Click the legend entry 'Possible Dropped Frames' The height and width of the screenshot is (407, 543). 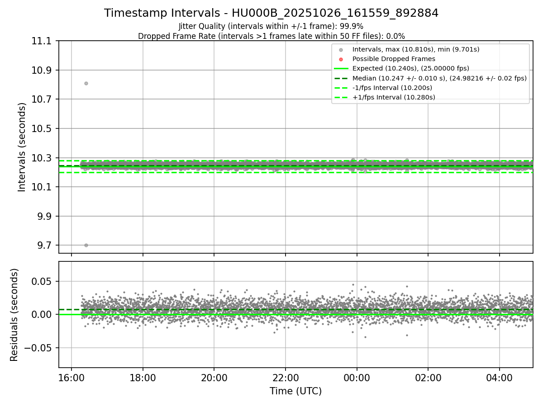pyautogui.click(x=394, y=59)
